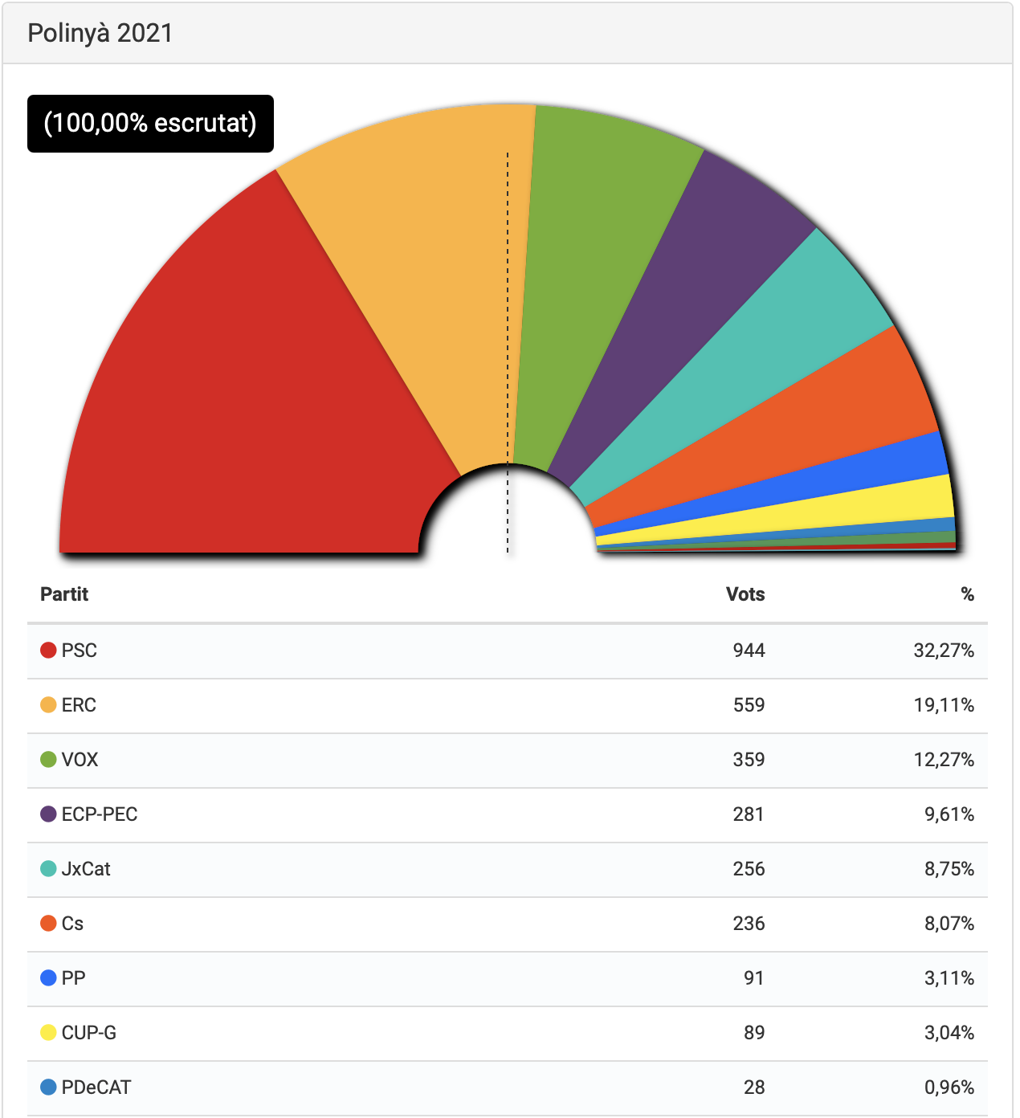Click the teal JxCat legend dot
Image resolution: width=1020 pixels, height=1118 pixels.
48,868
